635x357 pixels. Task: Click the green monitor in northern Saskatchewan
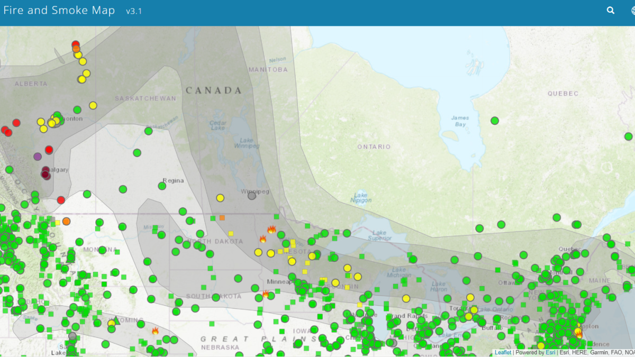[149, 131]
